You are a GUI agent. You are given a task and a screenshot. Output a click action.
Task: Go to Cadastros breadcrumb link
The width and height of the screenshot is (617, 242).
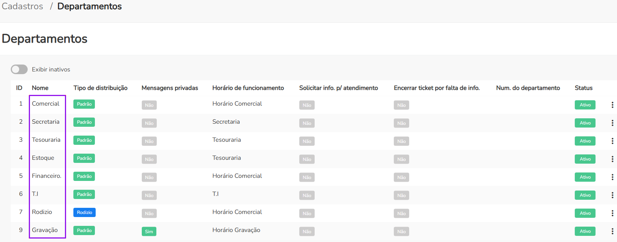point(22,7)
